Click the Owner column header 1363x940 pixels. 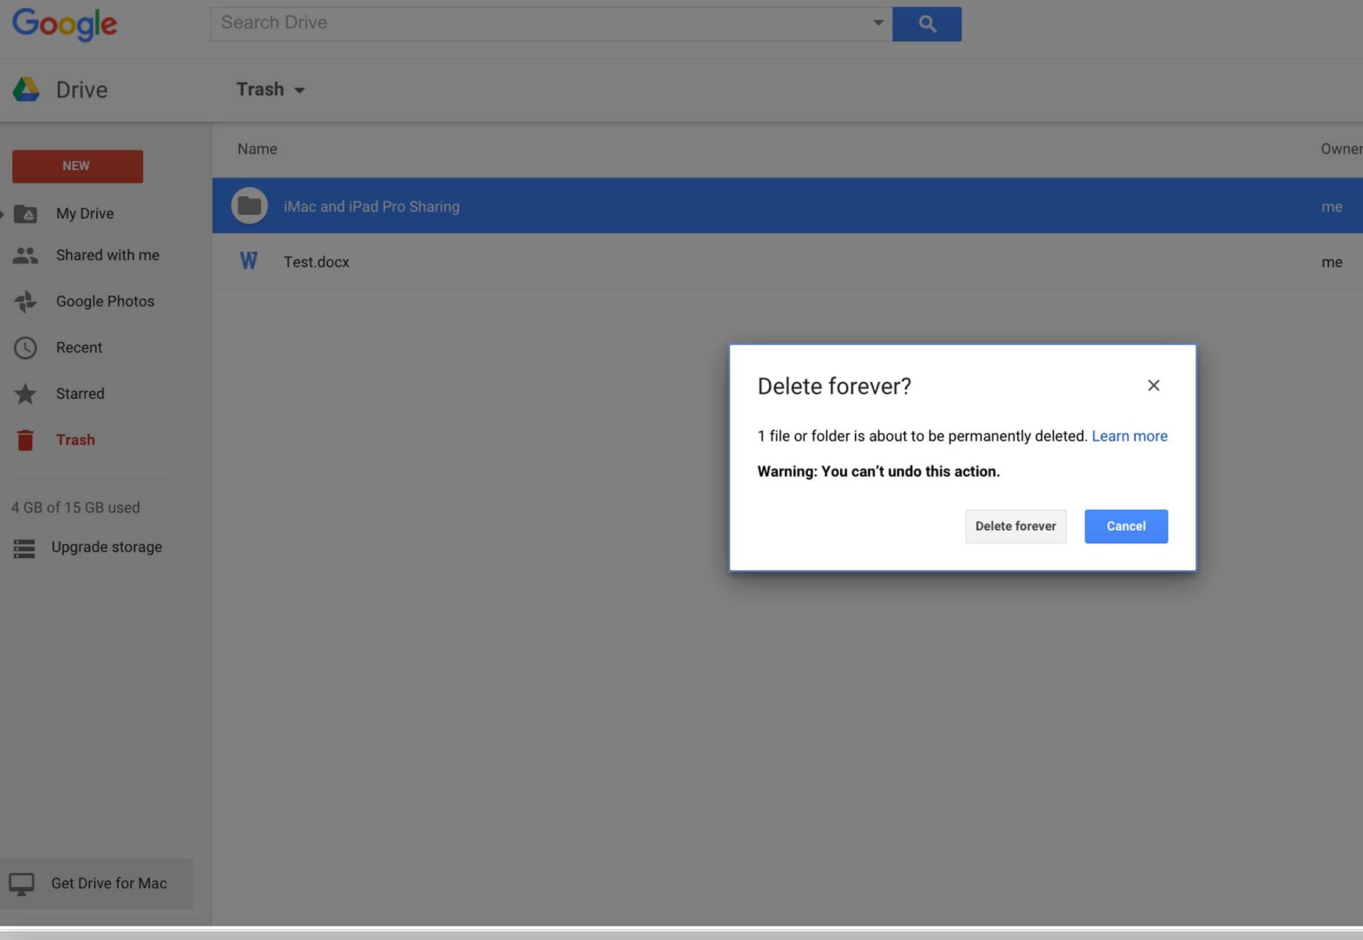(1341, 149)
